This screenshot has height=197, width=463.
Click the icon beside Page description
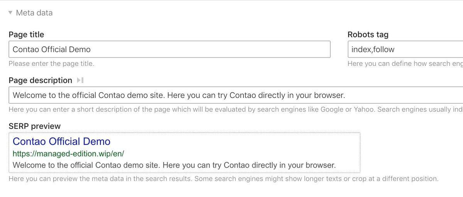(x=80, y=80)
